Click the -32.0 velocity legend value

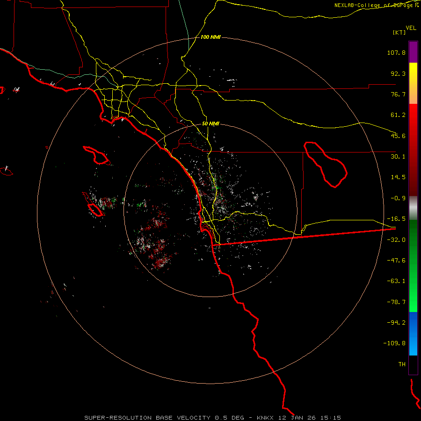tap(396, 240)
